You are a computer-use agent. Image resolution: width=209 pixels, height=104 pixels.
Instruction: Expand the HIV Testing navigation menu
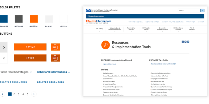pyautogui.click(x=99, y=29)
